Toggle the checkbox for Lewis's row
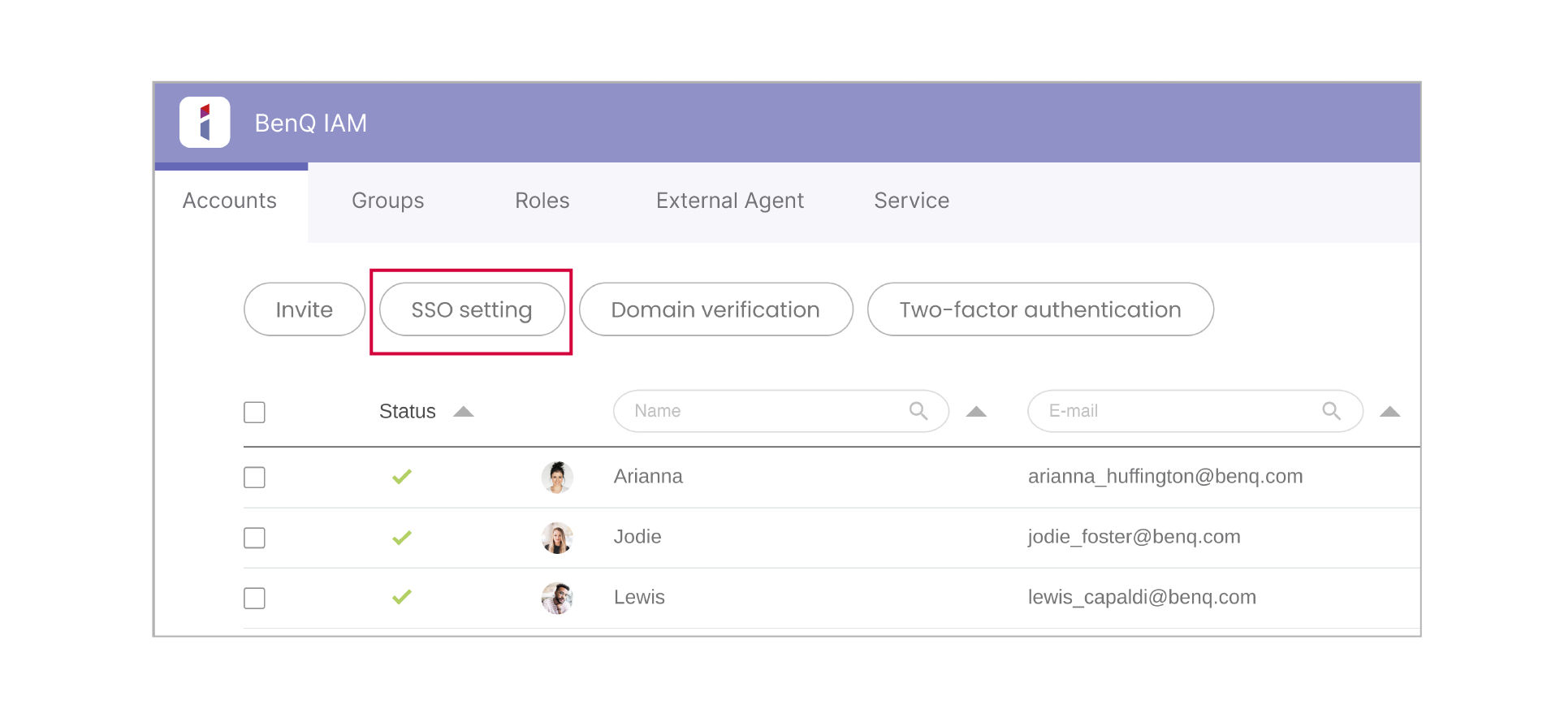 (254, 599)
